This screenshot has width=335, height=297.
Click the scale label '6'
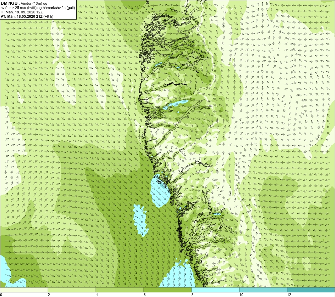coord(145,295)
